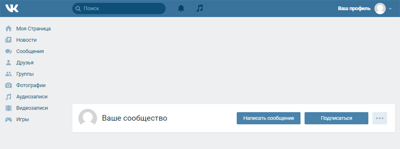This screenshot has height=149, width=400.
Task: Click the community avatar thumbnail
Action: click(88, 117)
